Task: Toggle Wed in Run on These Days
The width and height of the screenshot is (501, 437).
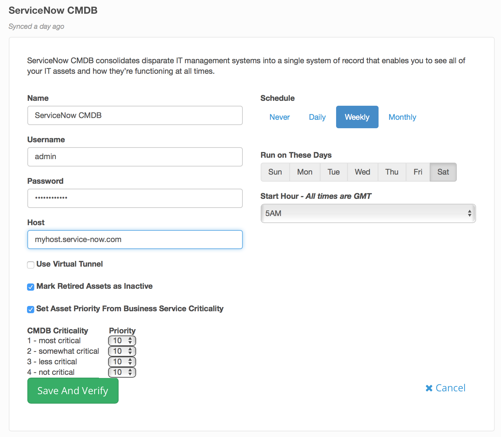Action: (x=362, y=172)
